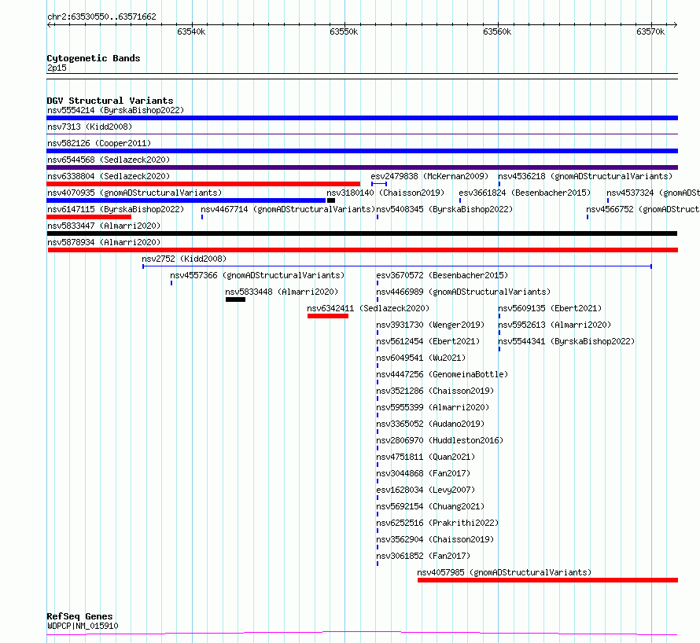Screen dimensions: 700x643
Task: Select esv3670572 (Besenbacher2015) label
Action: coord(442,275)
